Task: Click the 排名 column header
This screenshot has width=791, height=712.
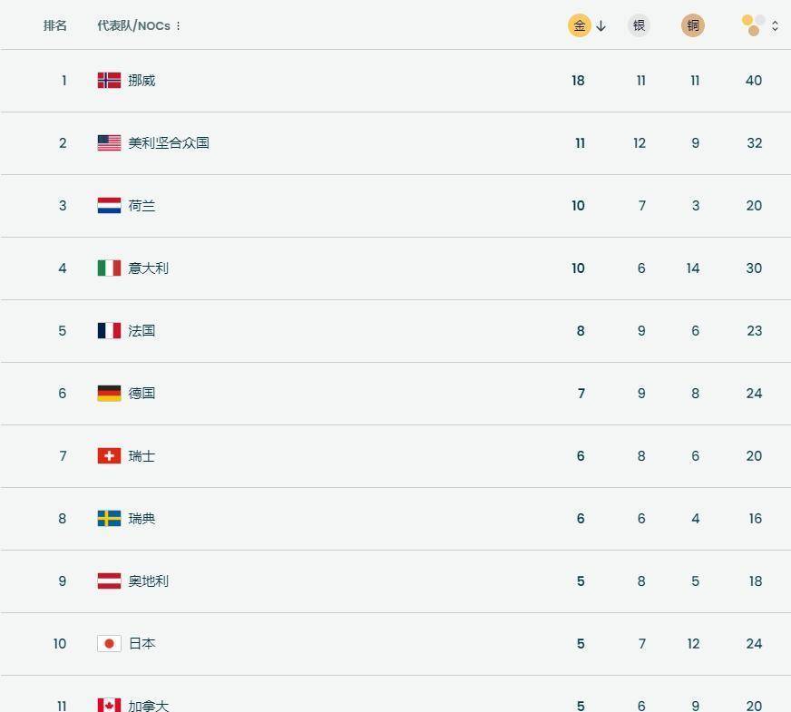Action: coord(55,25)
